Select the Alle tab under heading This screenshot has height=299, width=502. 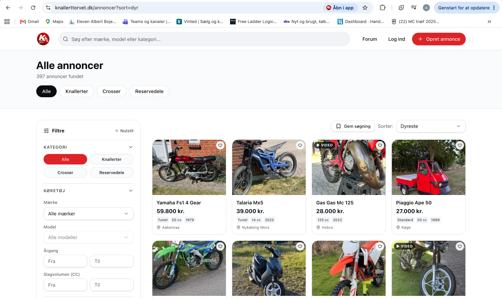pos(46,91)
